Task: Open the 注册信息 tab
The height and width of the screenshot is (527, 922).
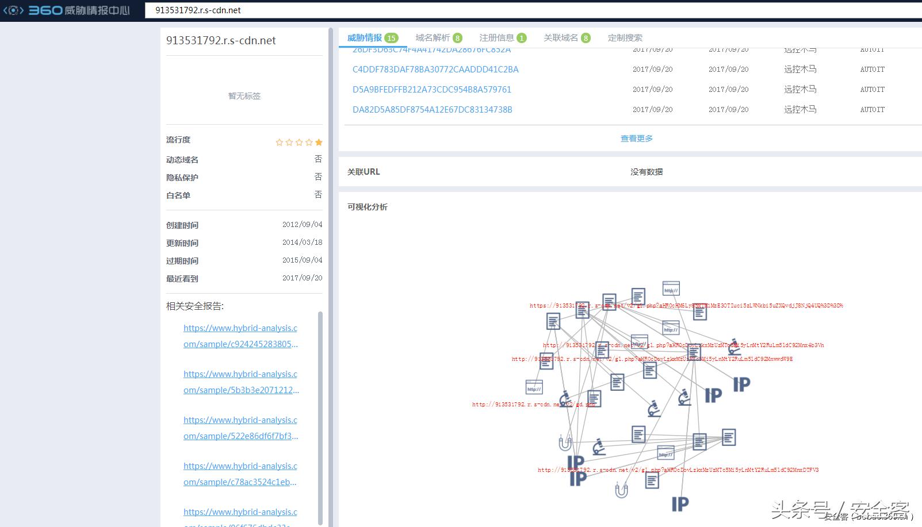Action: point(497,38)
